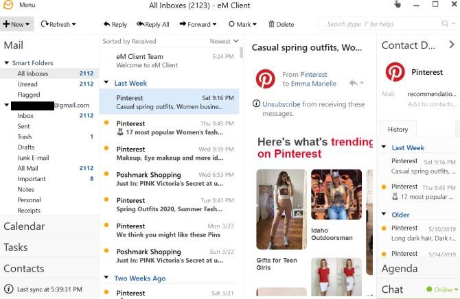Change sort via Sorted by Received
This screenshot has height=299, width=460.
129,41
